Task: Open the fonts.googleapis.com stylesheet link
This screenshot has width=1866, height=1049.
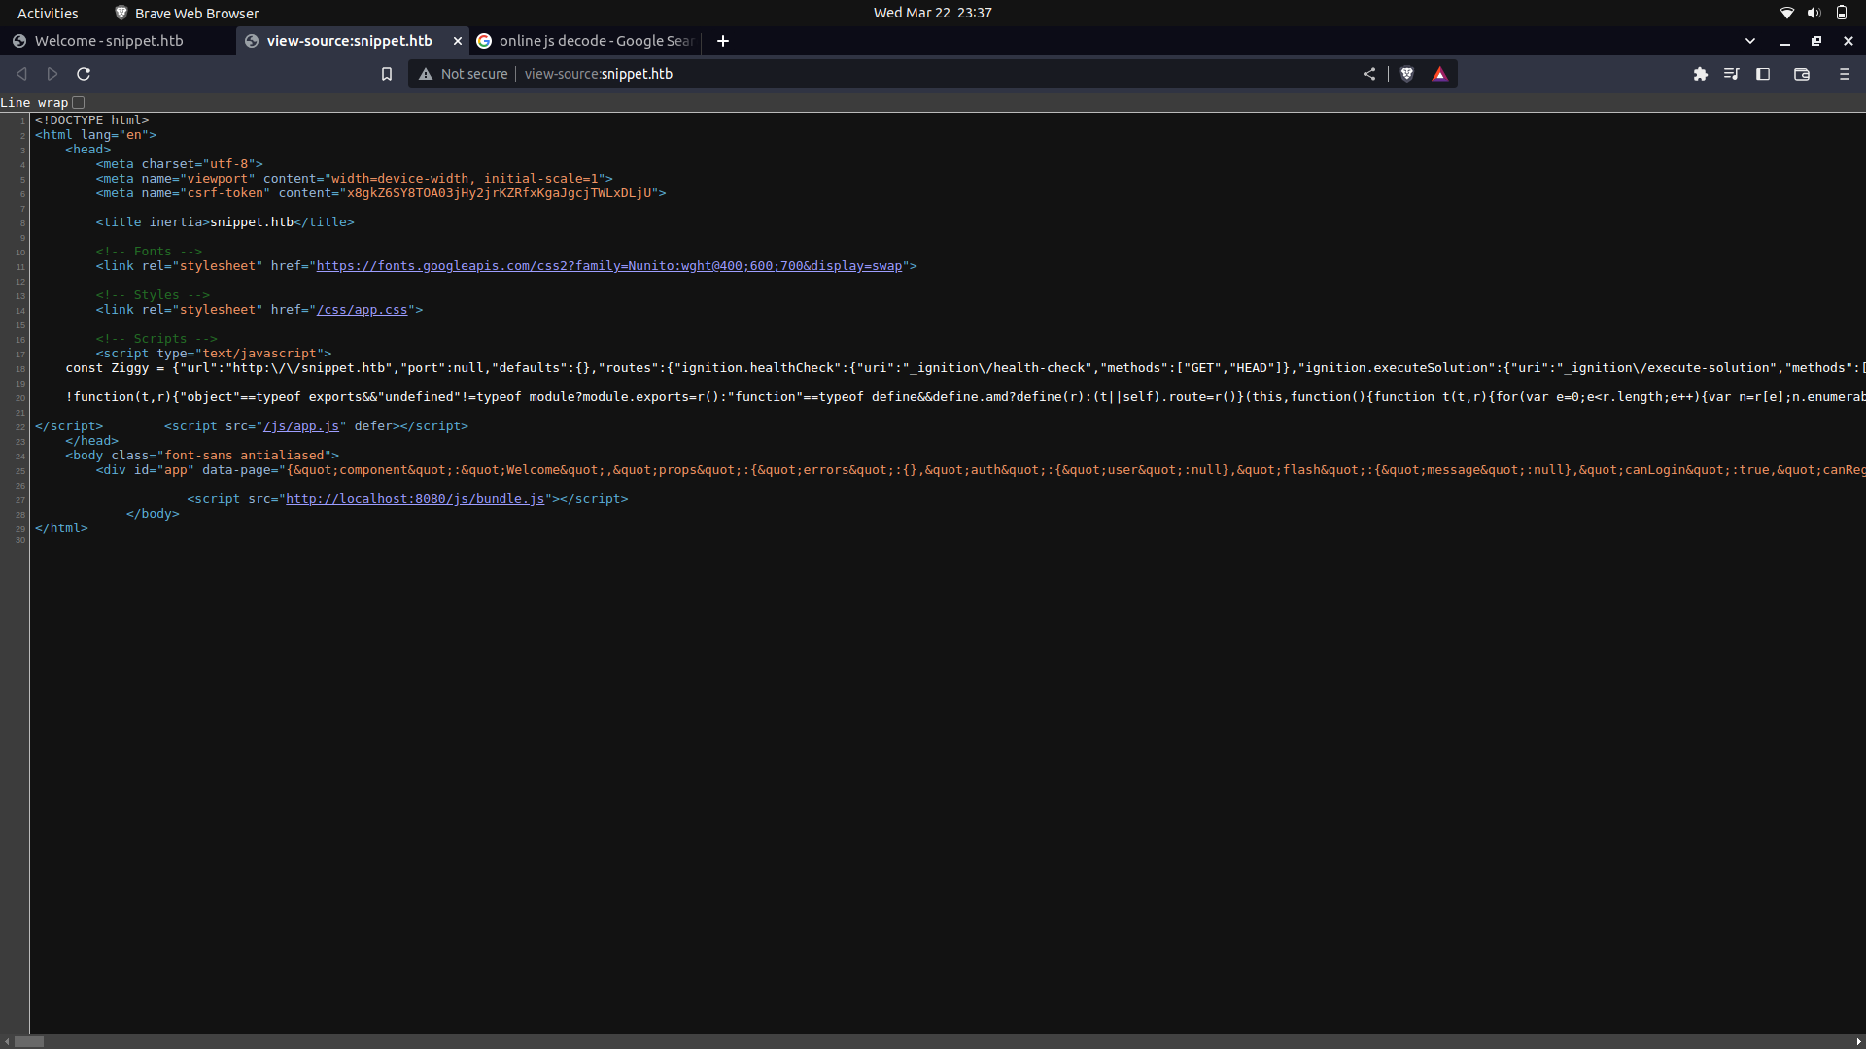Action: [x=612, y=265]
